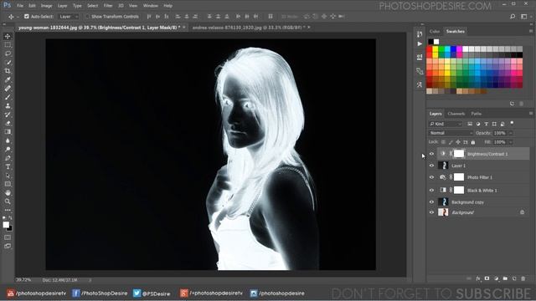Hide the Brightness/Contrast 1 layer

(x=431, y=154)
